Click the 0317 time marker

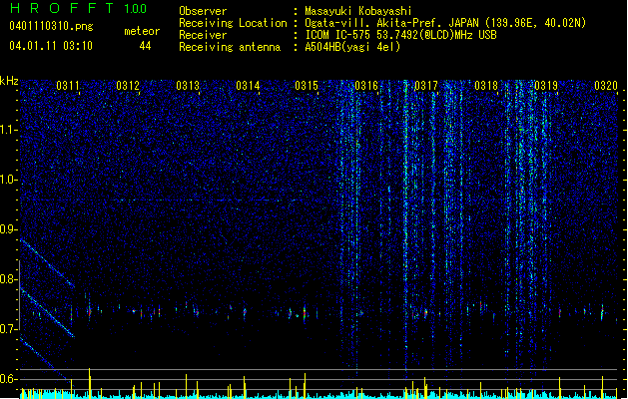pos(426,86)
